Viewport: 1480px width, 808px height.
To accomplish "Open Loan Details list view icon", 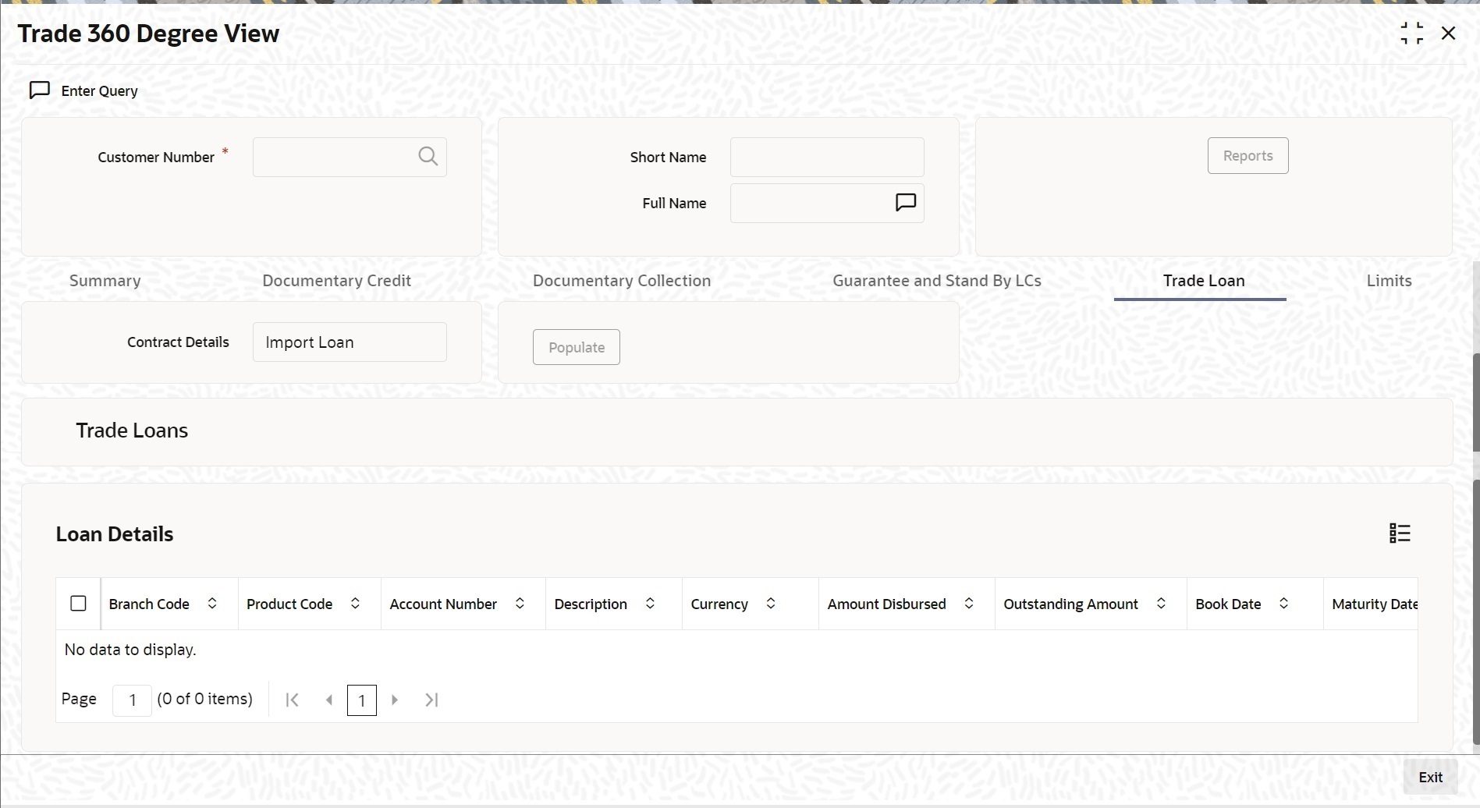I will click(1400, 533).
